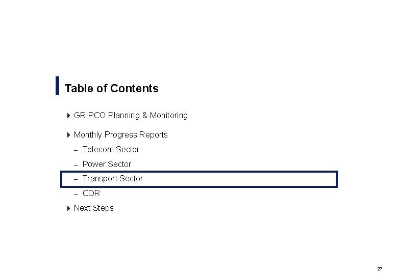This screenshot has height=275, width=398.
Task: Open the Monthly Progress Reports entry
Action: [x=121, y=135]
